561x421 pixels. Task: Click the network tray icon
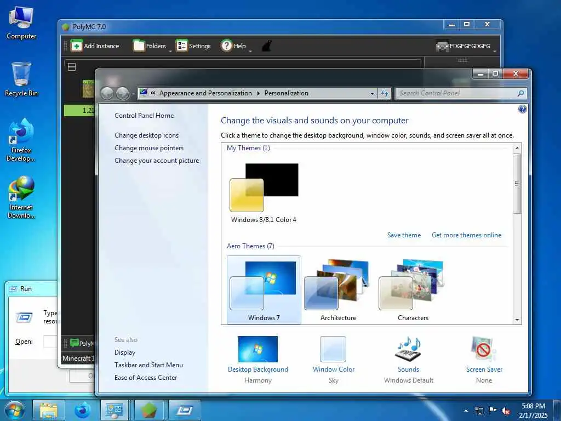click(479, 411)
